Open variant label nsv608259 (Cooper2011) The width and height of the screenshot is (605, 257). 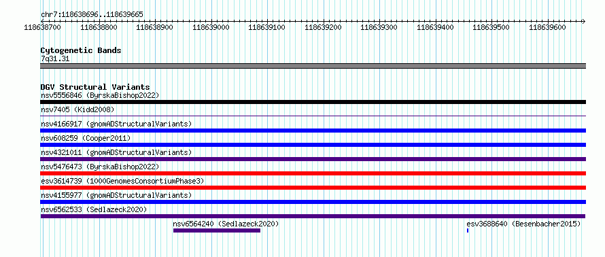86,138
